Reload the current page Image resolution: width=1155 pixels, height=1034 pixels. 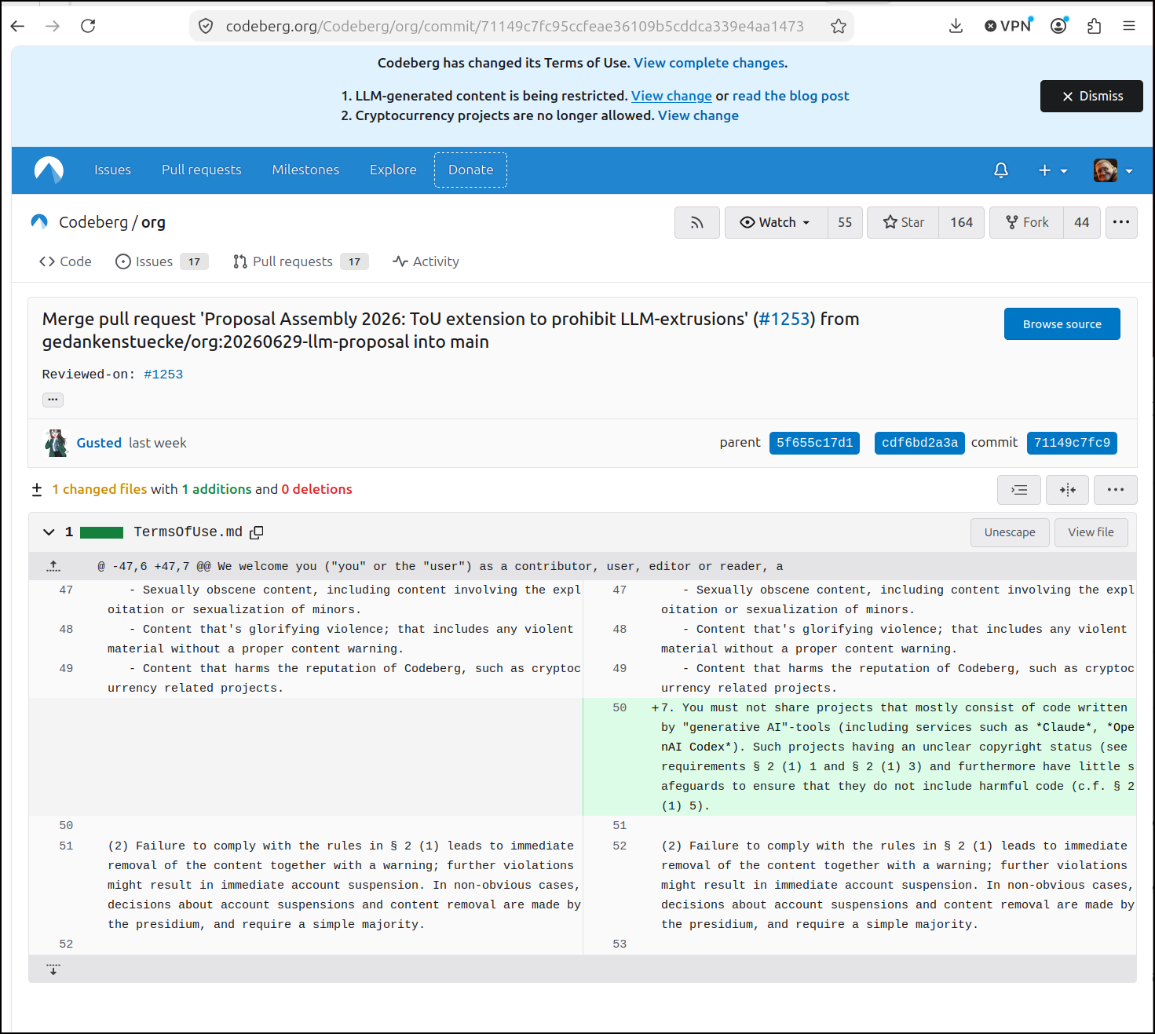tap(88, 26)
